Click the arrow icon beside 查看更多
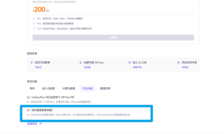 pos(41,124)
